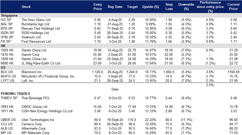Click the 3993 HK ticker
Image resolution: width=242 pixels, height=135 pixels.
pyautogui.click(x=7, y=107)
